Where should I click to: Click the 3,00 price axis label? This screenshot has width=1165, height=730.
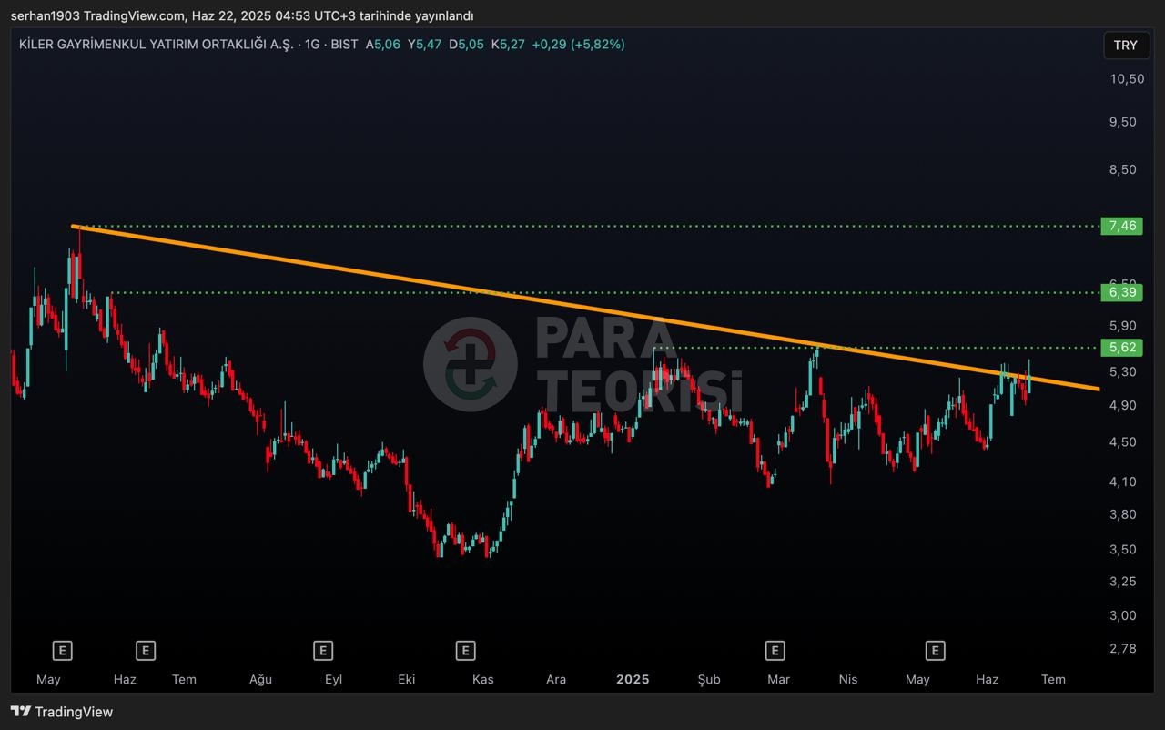pyautogui.click(x=1124, y=615)
